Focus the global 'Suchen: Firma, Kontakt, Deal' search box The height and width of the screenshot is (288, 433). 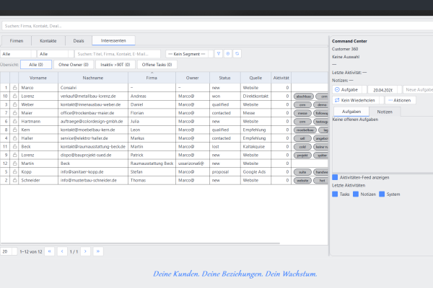point(217,26)
